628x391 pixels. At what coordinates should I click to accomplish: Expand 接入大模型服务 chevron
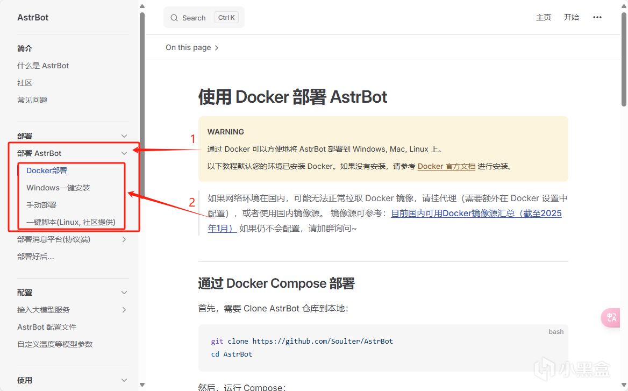[124, 310]
